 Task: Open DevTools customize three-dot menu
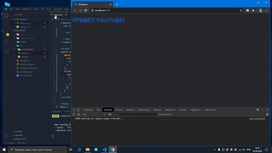tap(263, 110)
